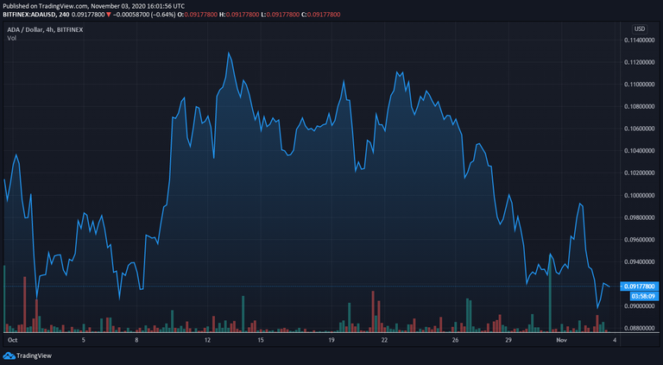Image resolution: width=663 pixels, height=365 pixels.
Task: Click the 0.09800000 price axis label
Action: (640, 217)
